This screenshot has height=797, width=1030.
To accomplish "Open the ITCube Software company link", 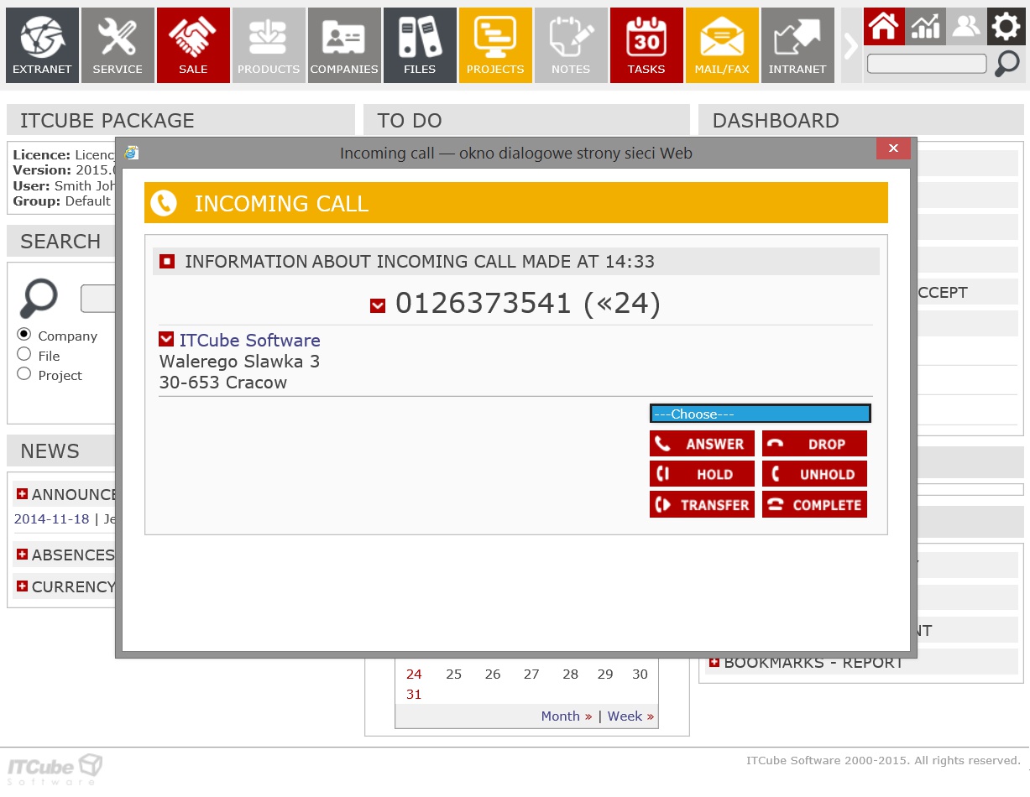I will pos(249,340).
